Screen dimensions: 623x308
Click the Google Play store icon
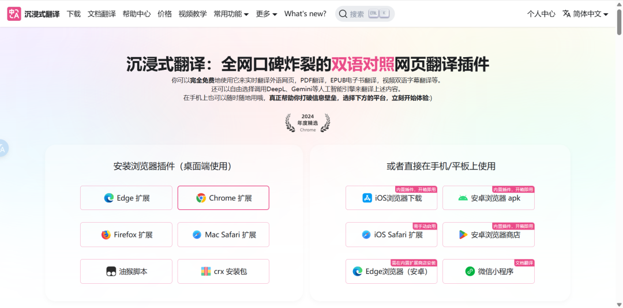(463, 235)
